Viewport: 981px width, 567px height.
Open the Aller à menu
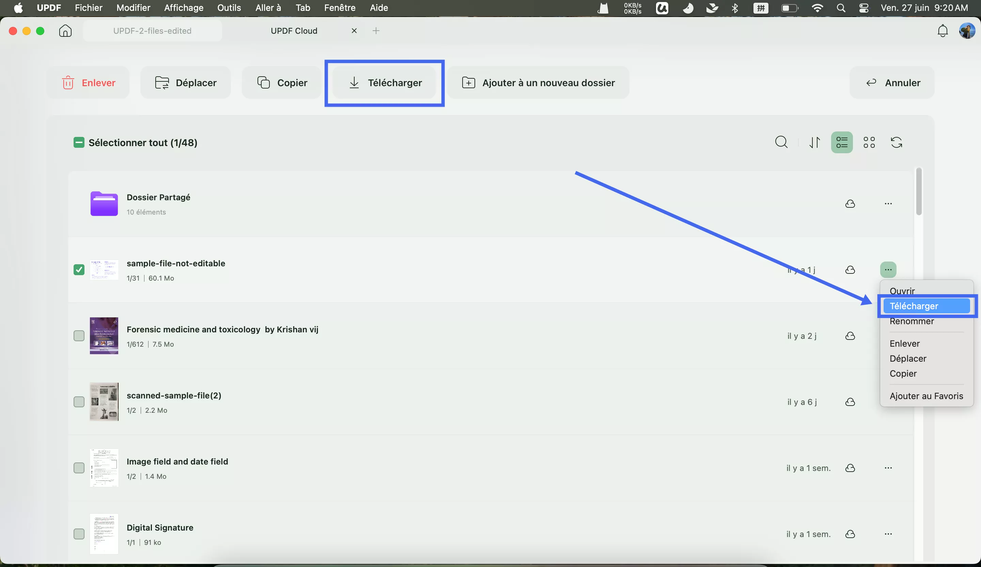(268, 8)
